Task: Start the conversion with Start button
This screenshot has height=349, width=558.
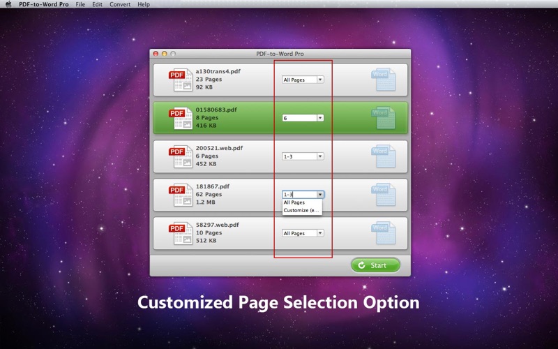Action: tap(375, 265)
